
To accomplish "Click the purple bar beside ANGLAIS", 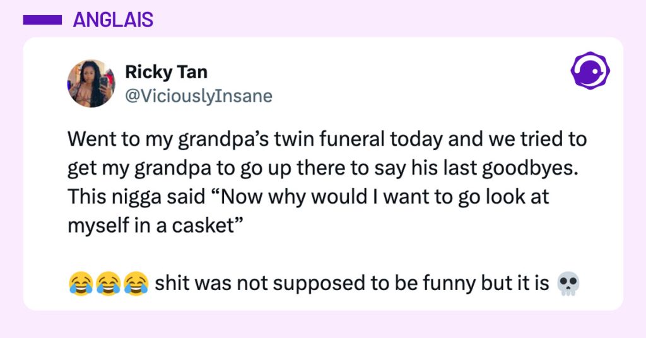I will [42, 21].
